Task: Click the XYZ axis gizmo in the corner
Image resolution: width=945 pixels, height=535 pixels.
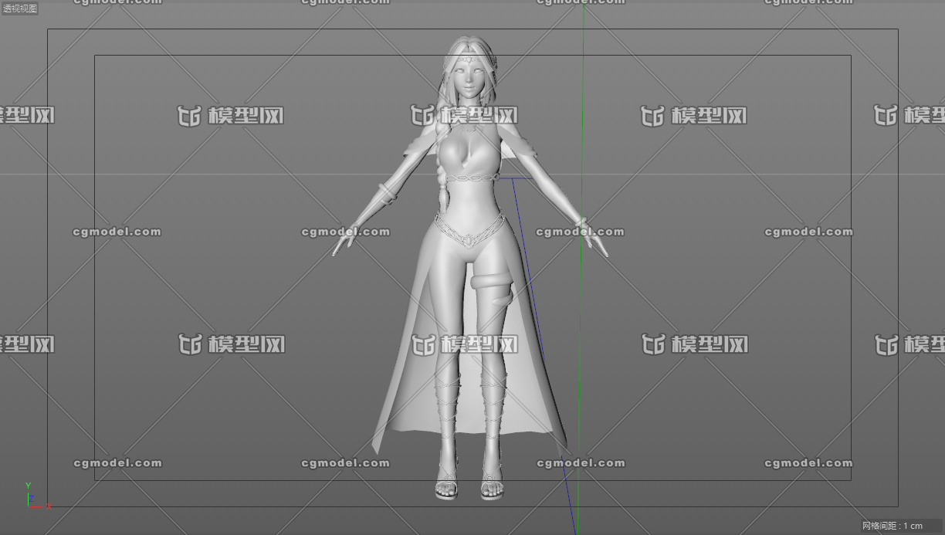Action: tap(32, 499)
